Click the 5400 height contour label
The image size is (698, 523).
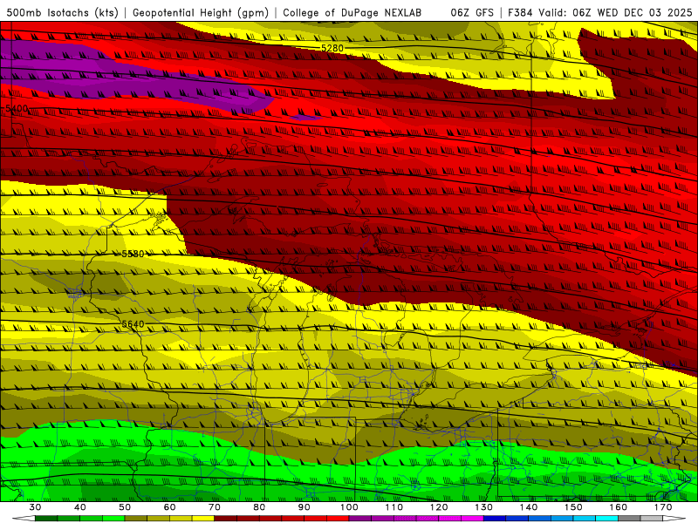pos(17,108)
